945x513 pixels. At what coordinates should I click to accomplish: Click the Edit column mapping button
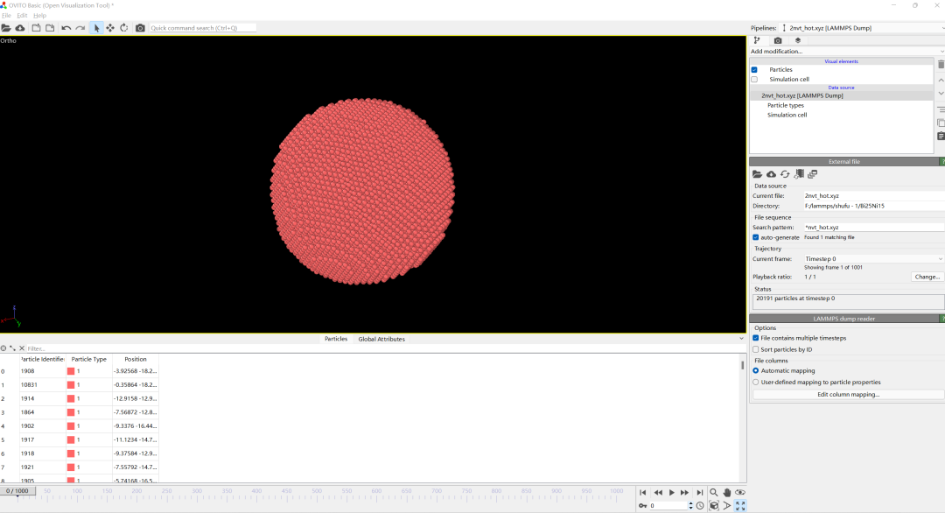(848, 394)
